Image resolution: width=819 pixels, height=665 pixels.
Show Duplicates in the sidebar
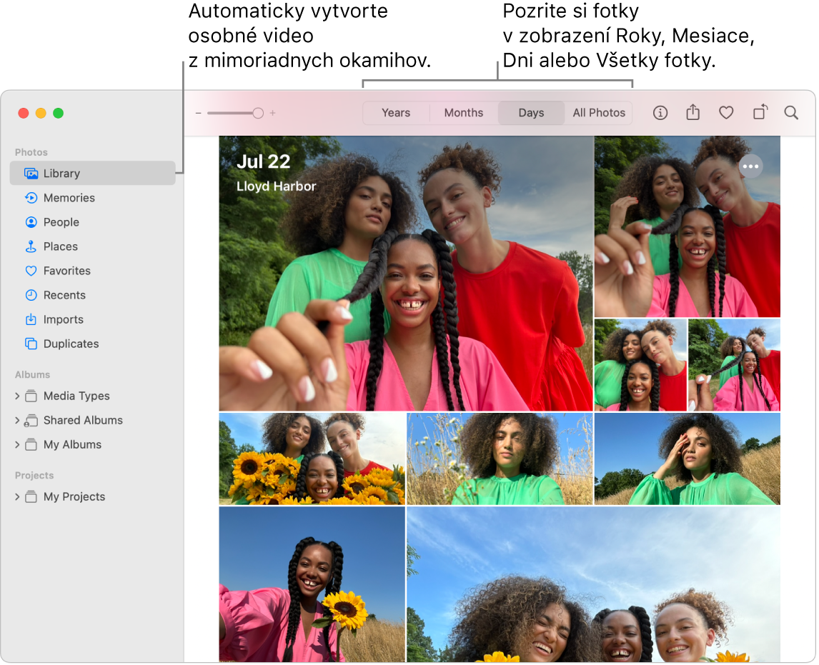(71, 344)
